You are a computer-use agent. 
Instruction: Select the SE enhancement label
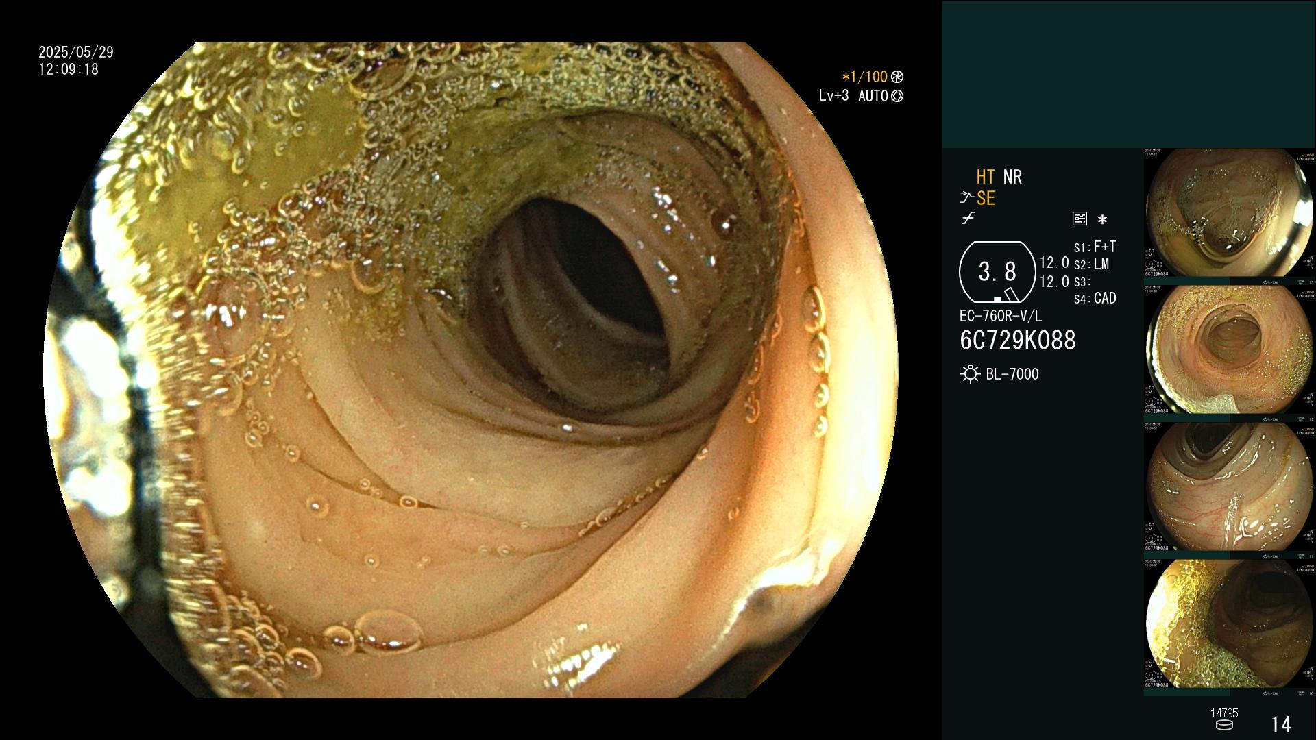[986, 198]
